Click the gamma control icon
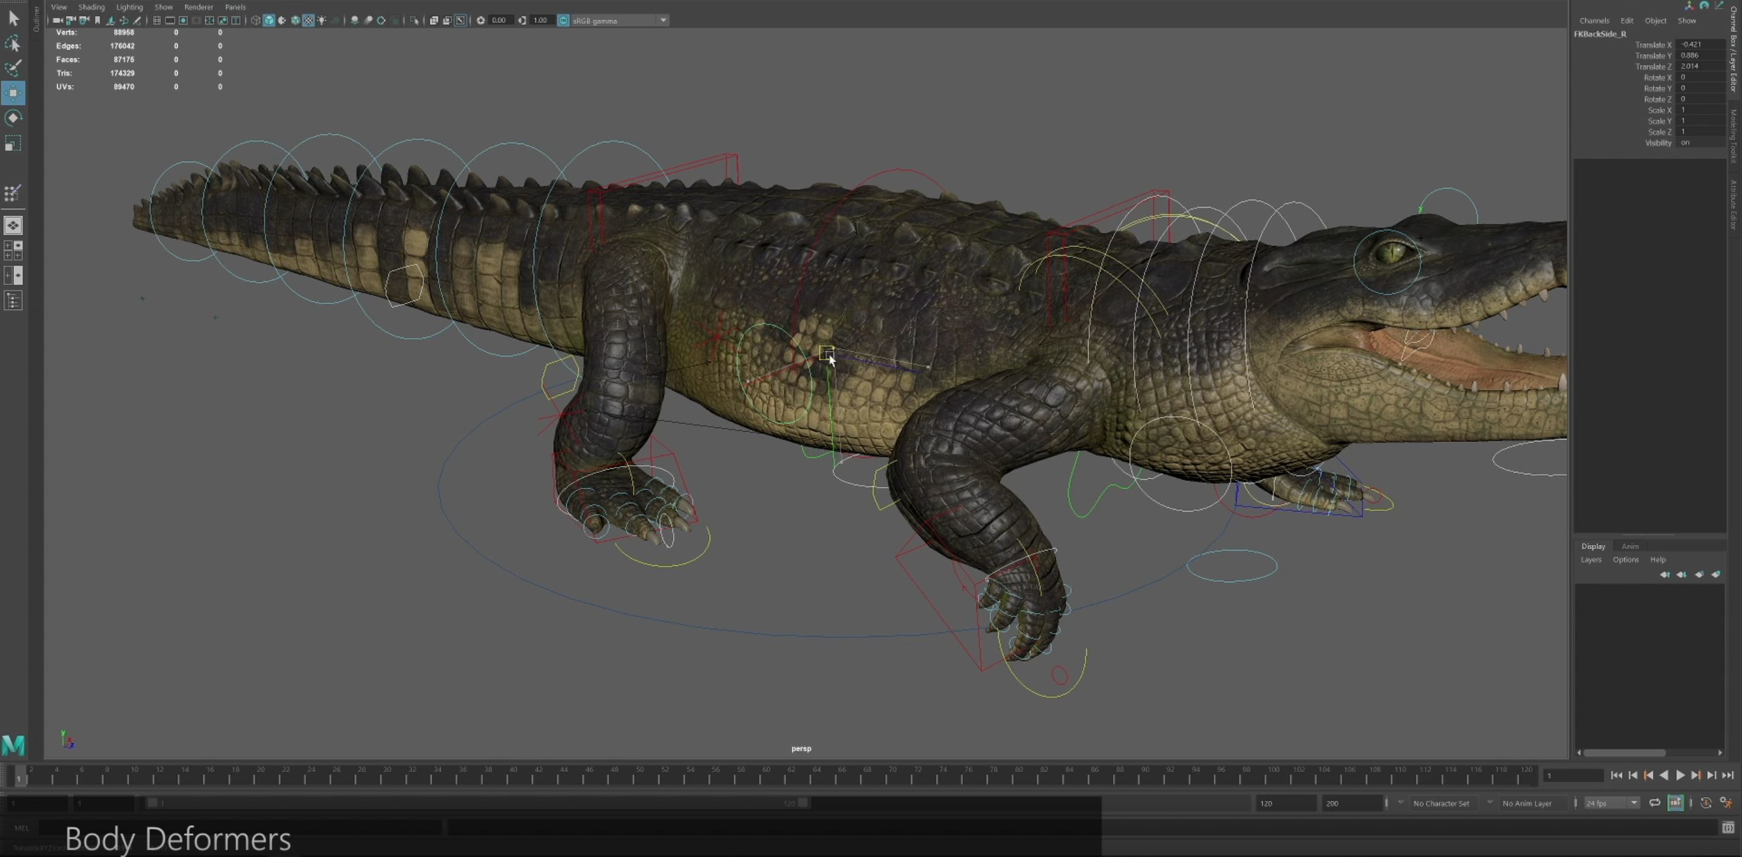 [x=522, y=20]
